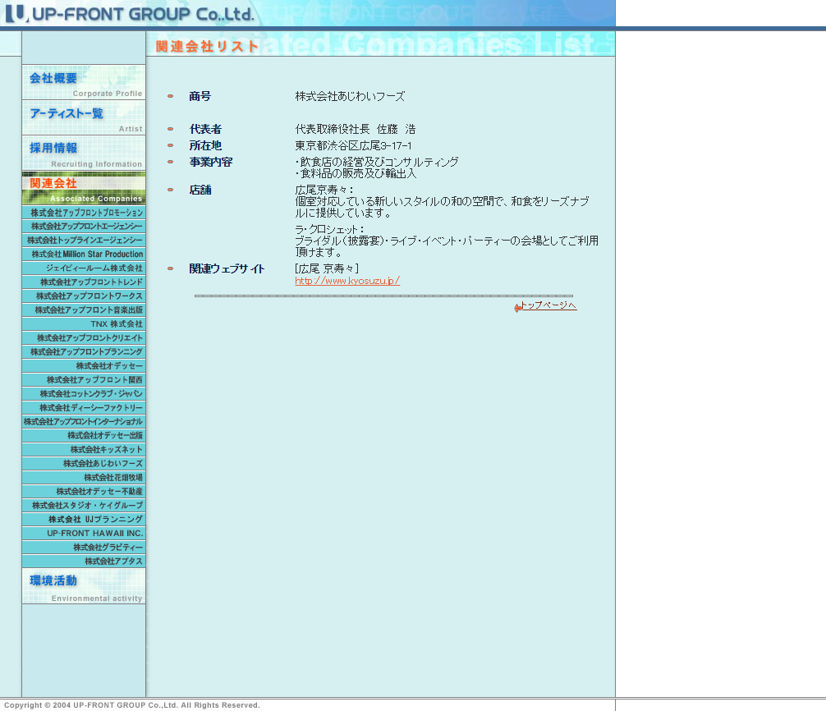The image size is (826, 711).
Task: Open 株式会社コットンクラブ・ジャパン page
Action: (84, 394)
